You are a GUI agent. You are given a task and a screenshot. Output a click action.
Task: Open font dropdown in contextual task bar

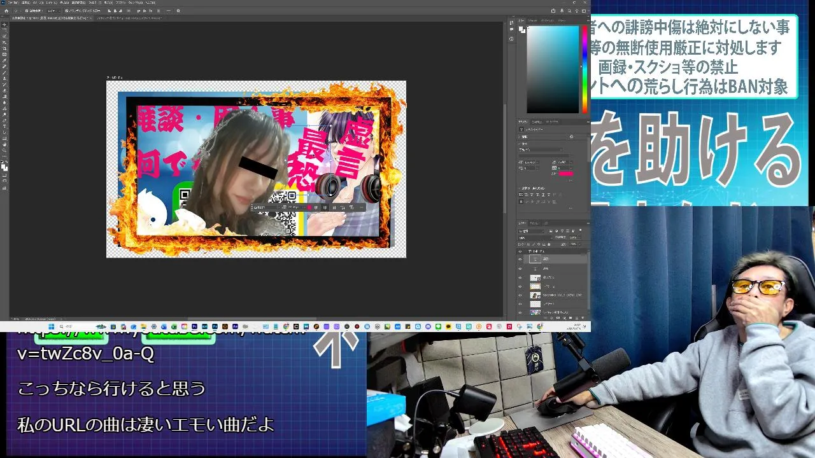pyautogui.click(x=266, y=207)
